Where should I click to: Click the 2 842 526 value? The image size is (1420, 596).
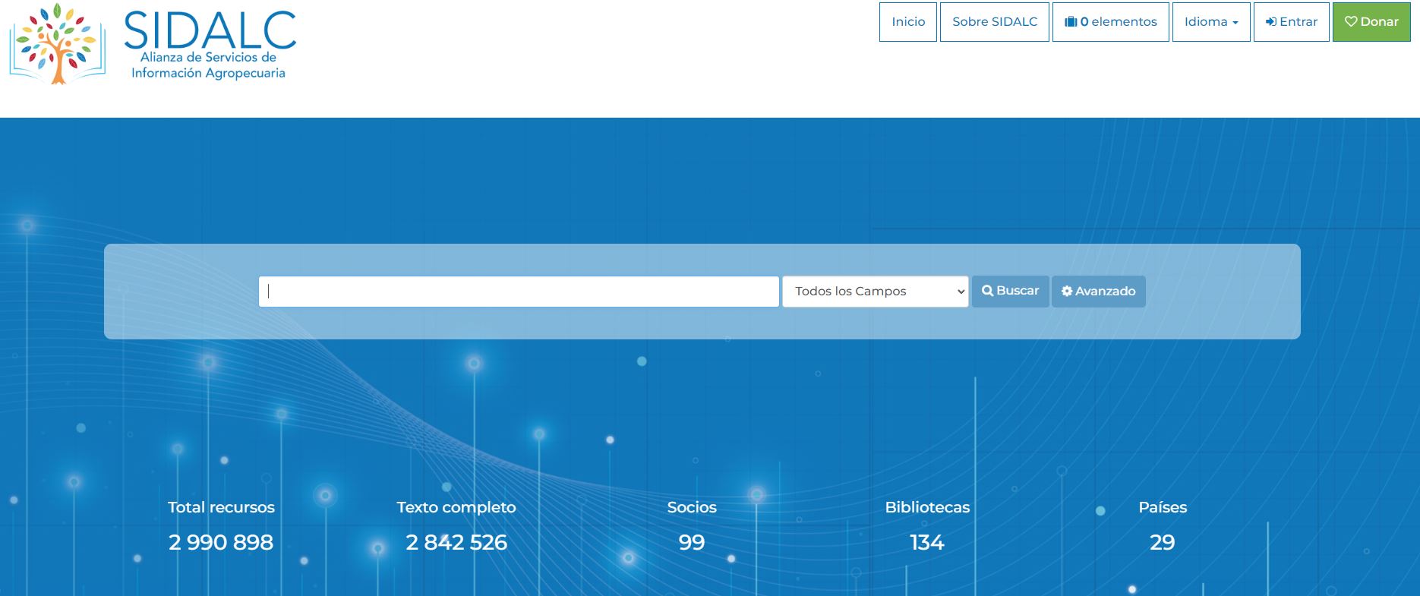[x=456, y=542]
